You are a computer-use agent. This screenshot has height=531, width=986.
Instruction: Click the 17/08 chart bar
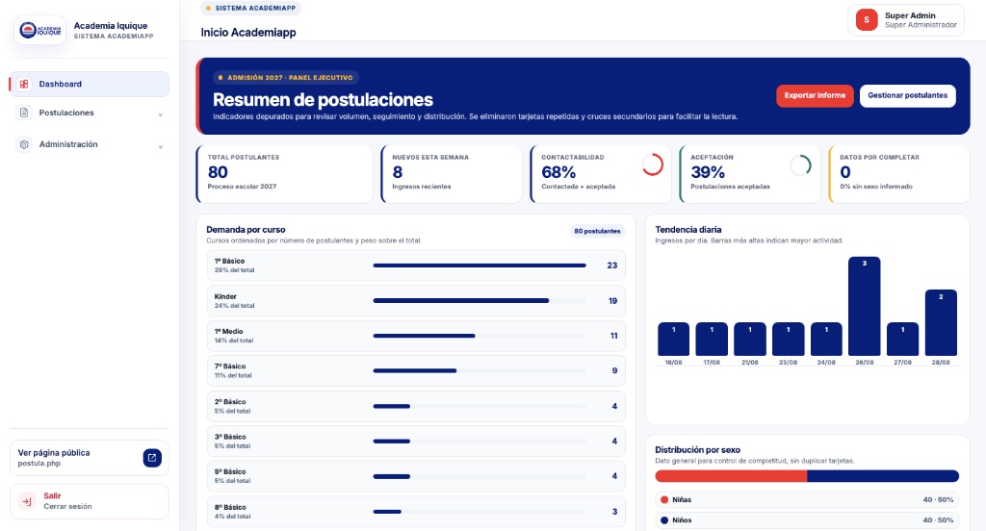[712, 340]
